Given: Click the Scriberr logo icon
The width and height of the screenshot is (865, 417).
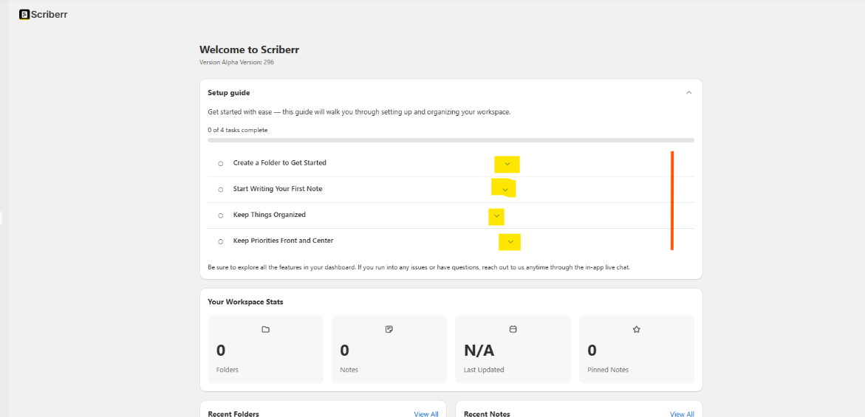Looking at the screenshot, I should (24, 14).
